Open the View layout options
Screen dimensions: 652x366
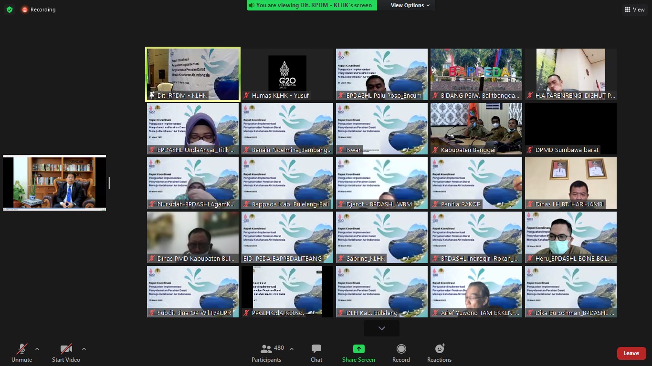[634, 10]
